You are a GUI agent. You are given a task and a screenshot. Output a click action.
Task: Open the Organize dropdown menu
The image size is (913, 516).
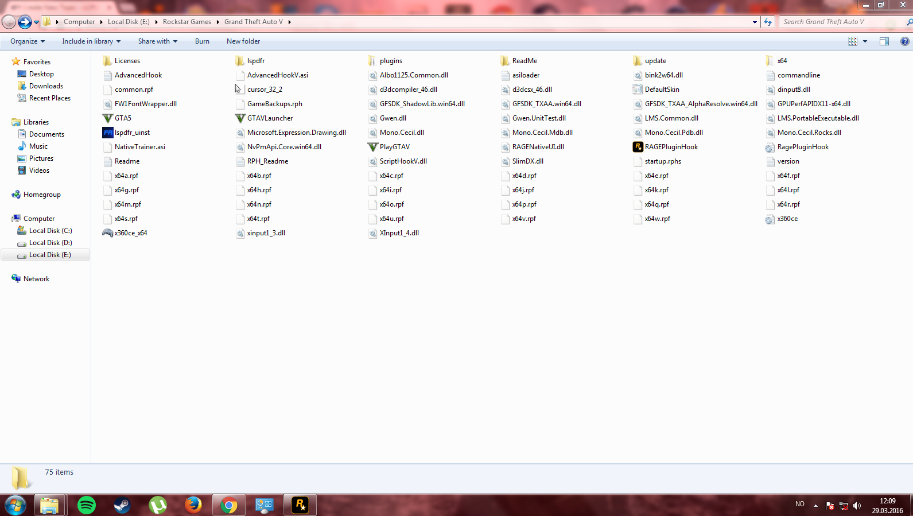pos(28,41)
